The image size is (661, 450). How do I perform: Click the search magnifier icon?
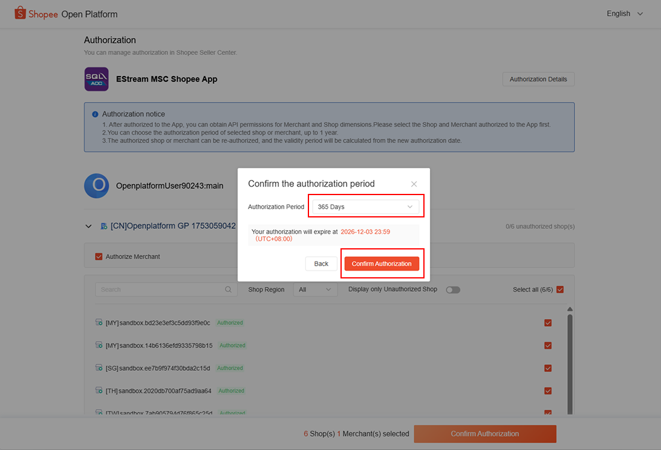coord(229,289)
